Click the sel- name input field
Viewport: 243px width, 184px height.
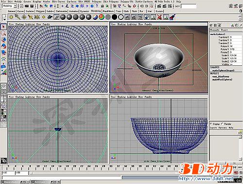[189, 6]
